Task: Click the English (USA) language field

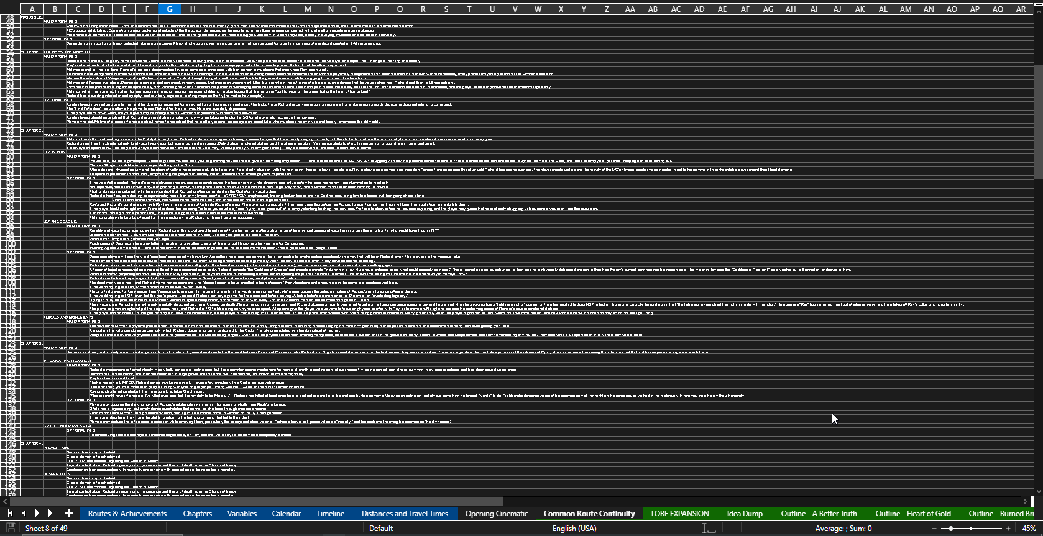Action: [574, 529]
